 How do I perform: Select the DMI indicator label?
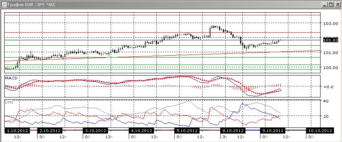(x=9, y=102)
